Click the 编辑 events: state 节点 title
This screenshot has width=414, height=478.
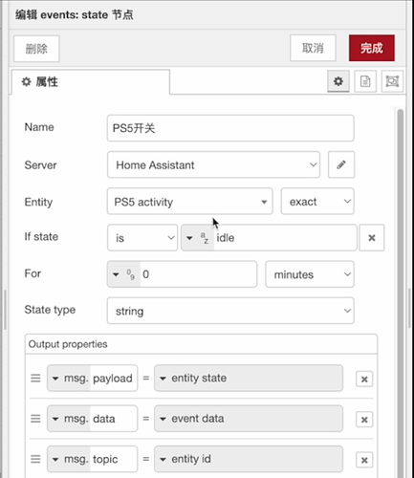(75, 14)
